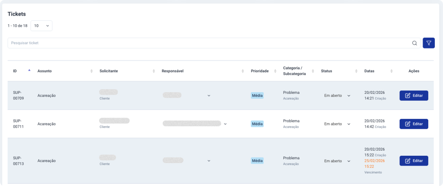Sort by Solicitante column arrows

pyautogui.click(x=154, y=71)
